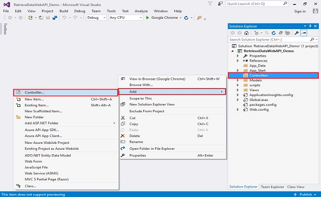Click the notifications flag icon
This screenshot has width=321, height=197.
point(210,3)
